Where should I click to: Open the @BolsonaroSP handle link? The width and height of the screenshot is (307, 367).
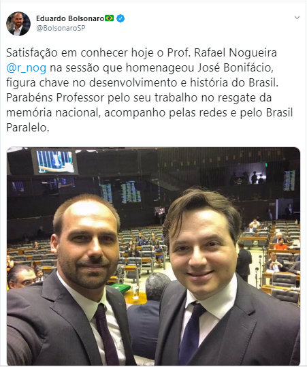[x=61, y=28]
